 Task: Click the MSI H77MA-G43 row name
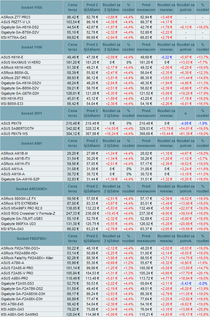coord(14,37)
